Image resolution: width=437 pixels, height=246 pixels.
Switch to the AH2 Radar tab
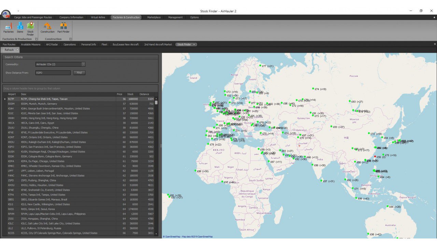pyautogui.click(x=52, y=44)
